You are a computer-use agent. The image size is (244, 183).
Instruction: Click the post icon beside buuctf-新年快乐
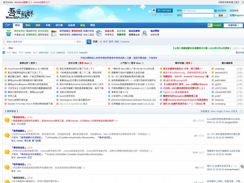(57, 96)
